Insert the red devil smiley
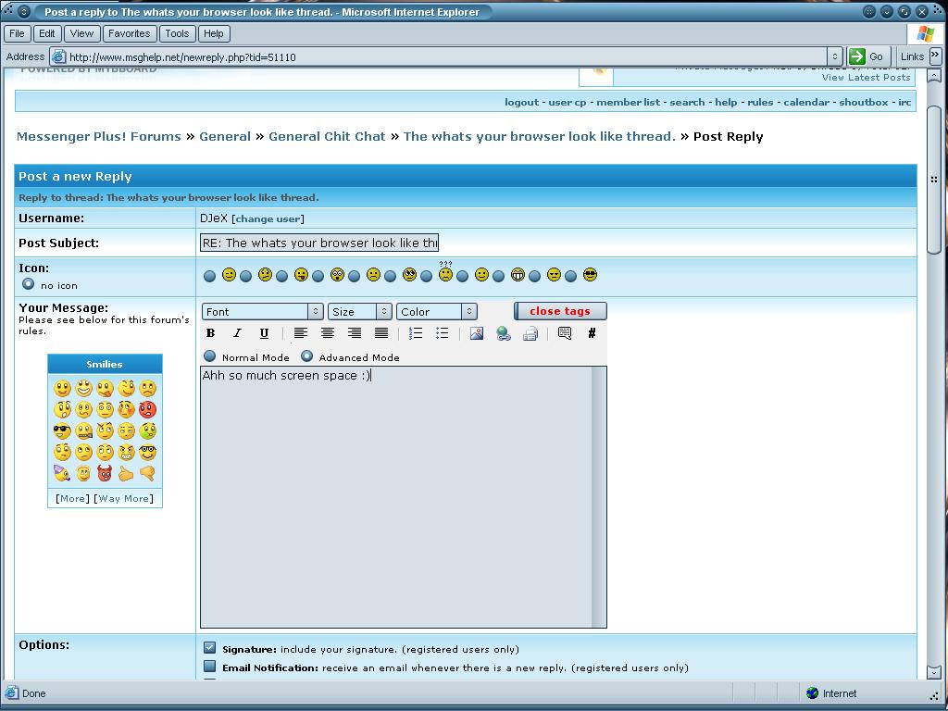 point(105,473)
